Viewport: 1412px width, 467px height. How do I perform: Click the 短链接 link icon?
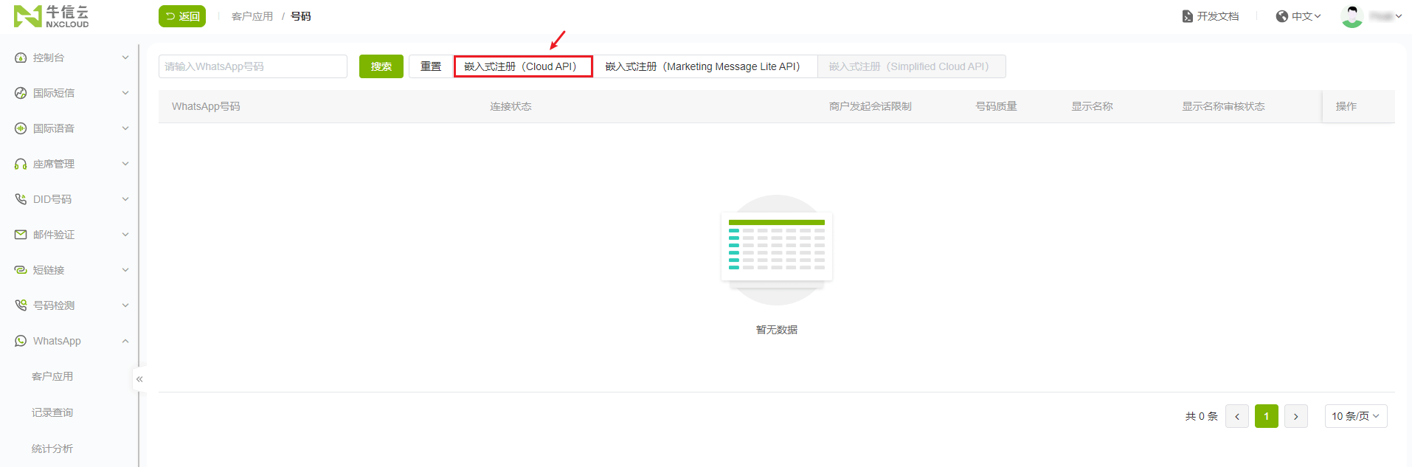click(21, 270)
